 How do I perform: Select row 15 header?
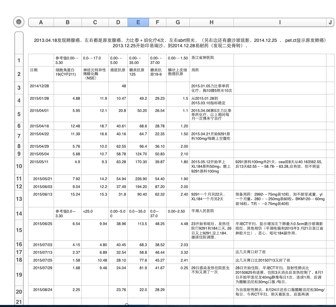click(19, 230)
